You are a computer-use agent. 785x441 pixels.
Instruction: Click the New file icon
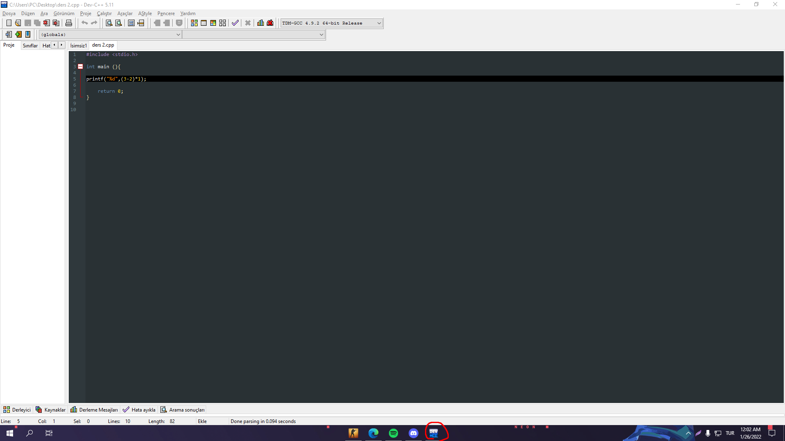pos(9,23)
